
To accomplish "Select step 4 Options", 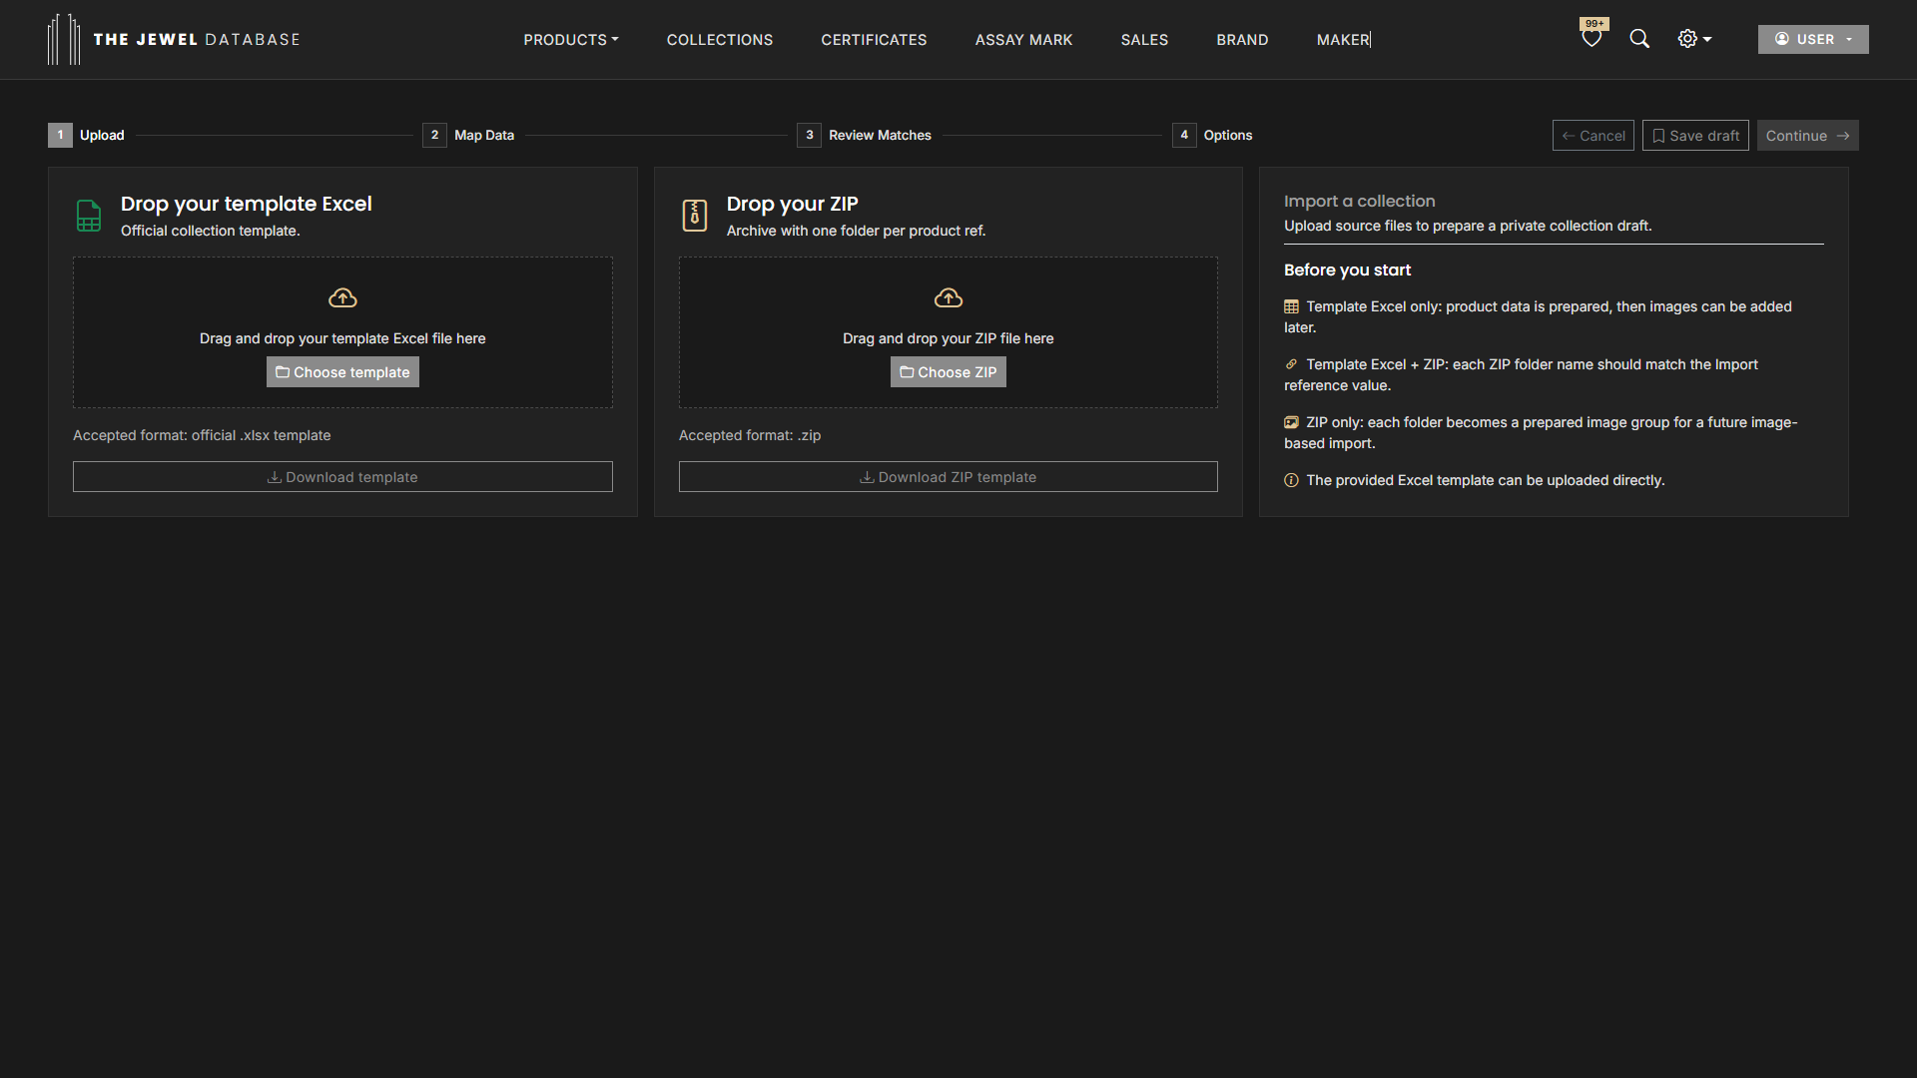I will tap(1212, 135).
